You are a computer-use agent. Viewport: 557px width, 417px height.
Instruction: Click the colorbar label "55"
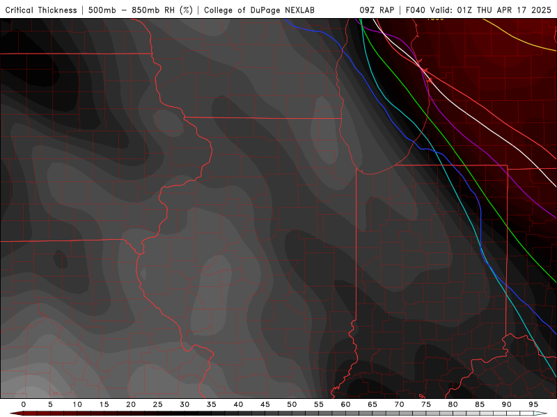click(319, 404)
